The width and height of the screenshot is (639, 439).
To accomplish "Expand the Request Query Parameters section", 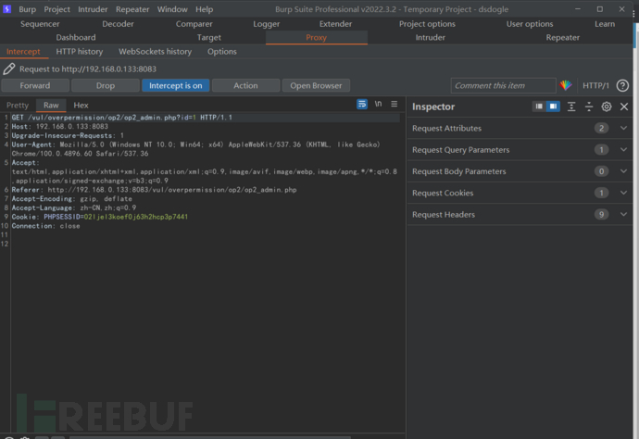I will tap(520, 150).
